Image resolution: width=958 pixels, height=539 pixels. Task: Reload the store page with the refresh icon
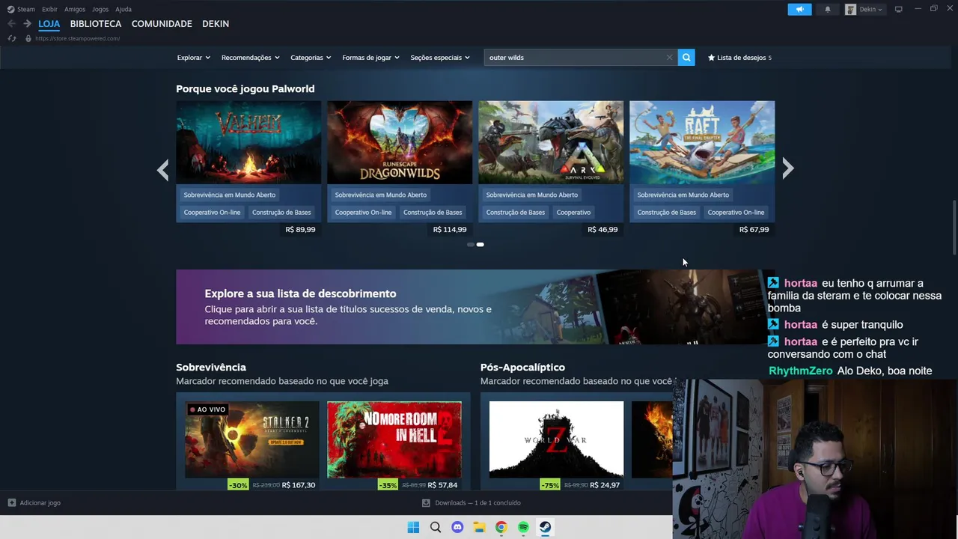[11, 38]
